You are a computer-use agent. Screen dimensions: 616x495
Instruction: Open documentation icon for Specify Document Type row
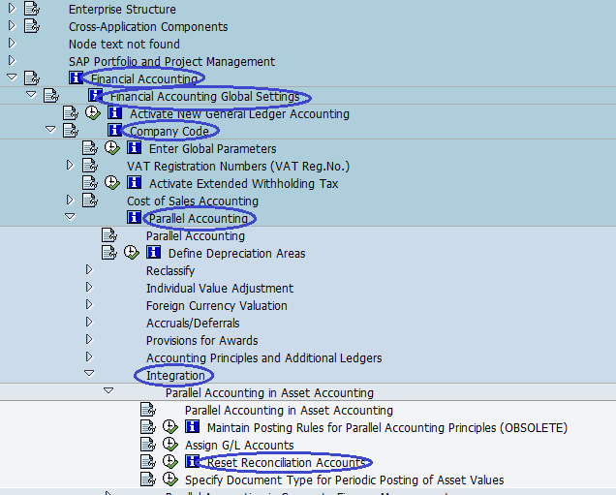148,479
